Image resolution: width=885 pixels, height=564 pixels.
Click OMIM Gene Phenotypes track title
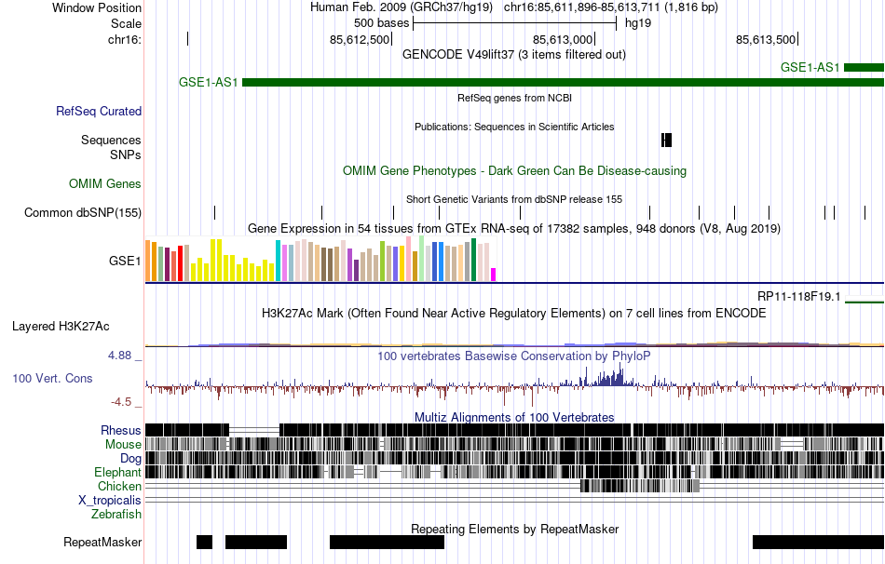click(x=514, y=171)
